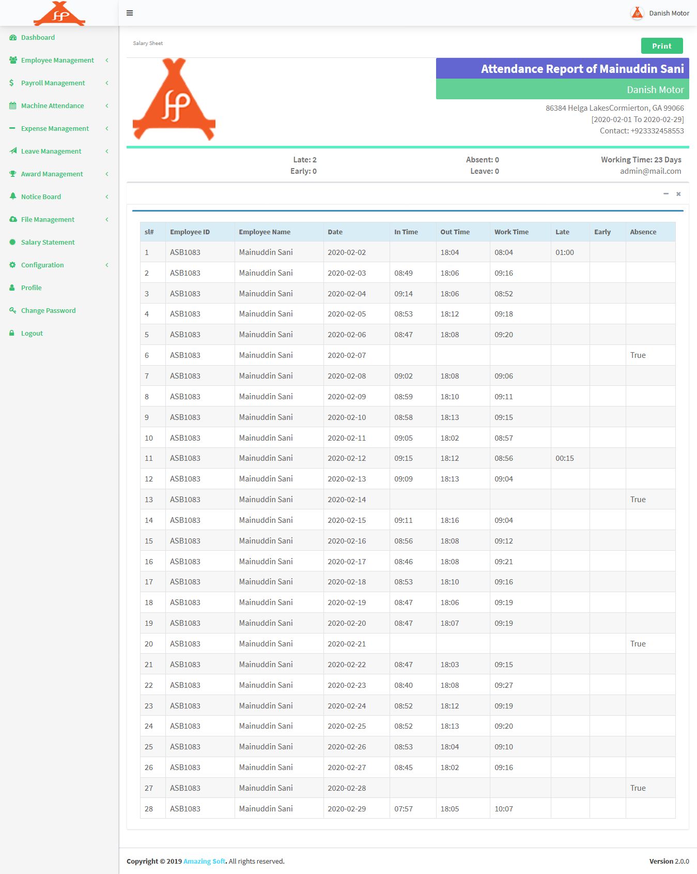Click the Expense Management minus icon
The height and width of the screenshot is (874, 697).
[x=12, y=128]
